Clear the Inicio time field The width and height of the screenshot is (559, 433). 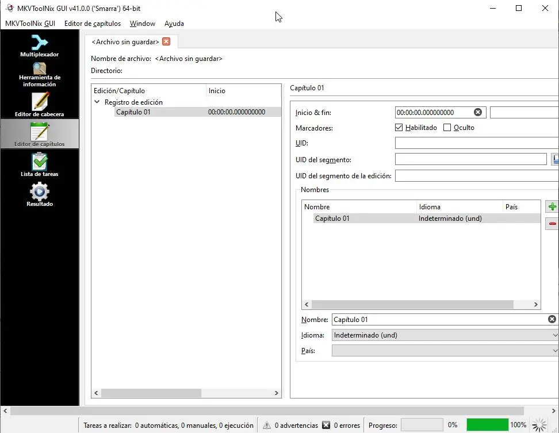coord(478,112)
